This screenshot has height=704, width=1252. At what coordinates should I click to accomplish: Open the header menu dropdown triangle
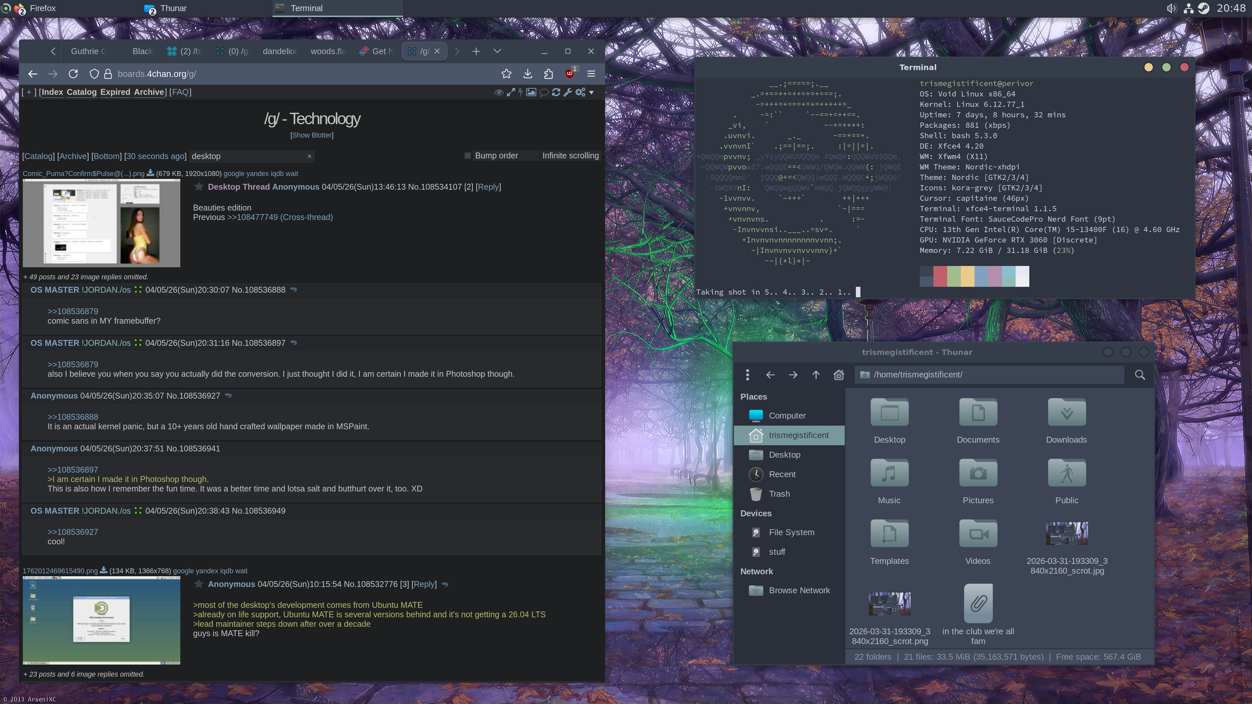591,92
